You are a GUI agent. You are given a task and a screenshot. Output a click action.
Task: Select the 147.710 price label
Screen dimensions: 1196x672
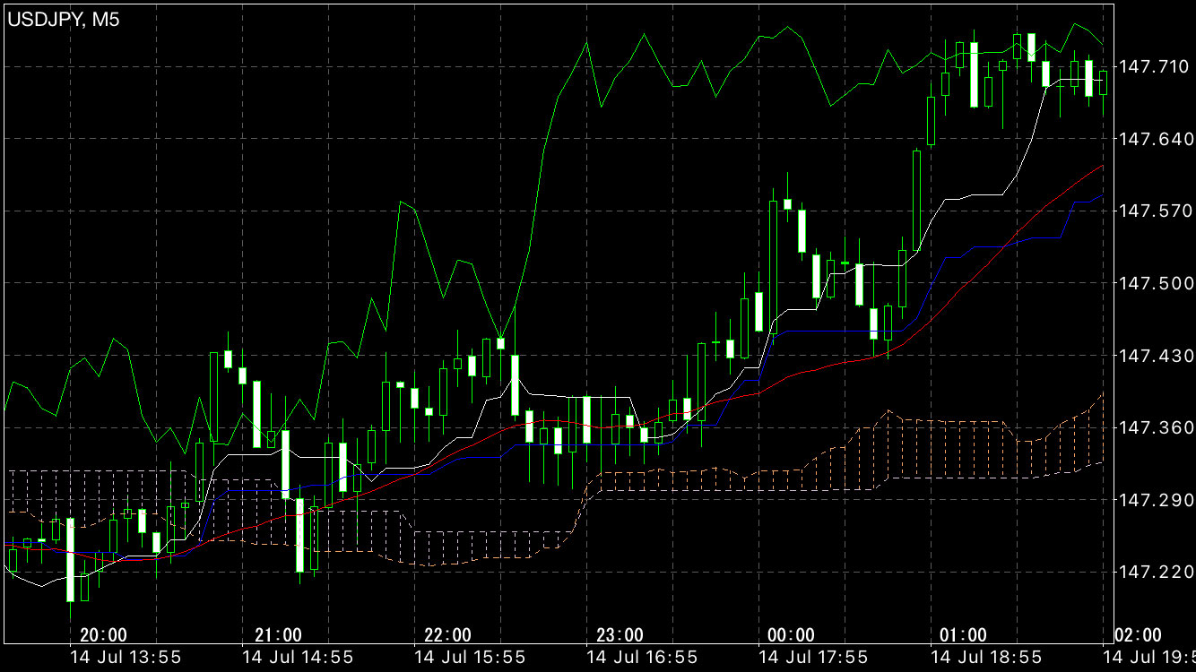pyautogui.click(x=1156, y=66)
